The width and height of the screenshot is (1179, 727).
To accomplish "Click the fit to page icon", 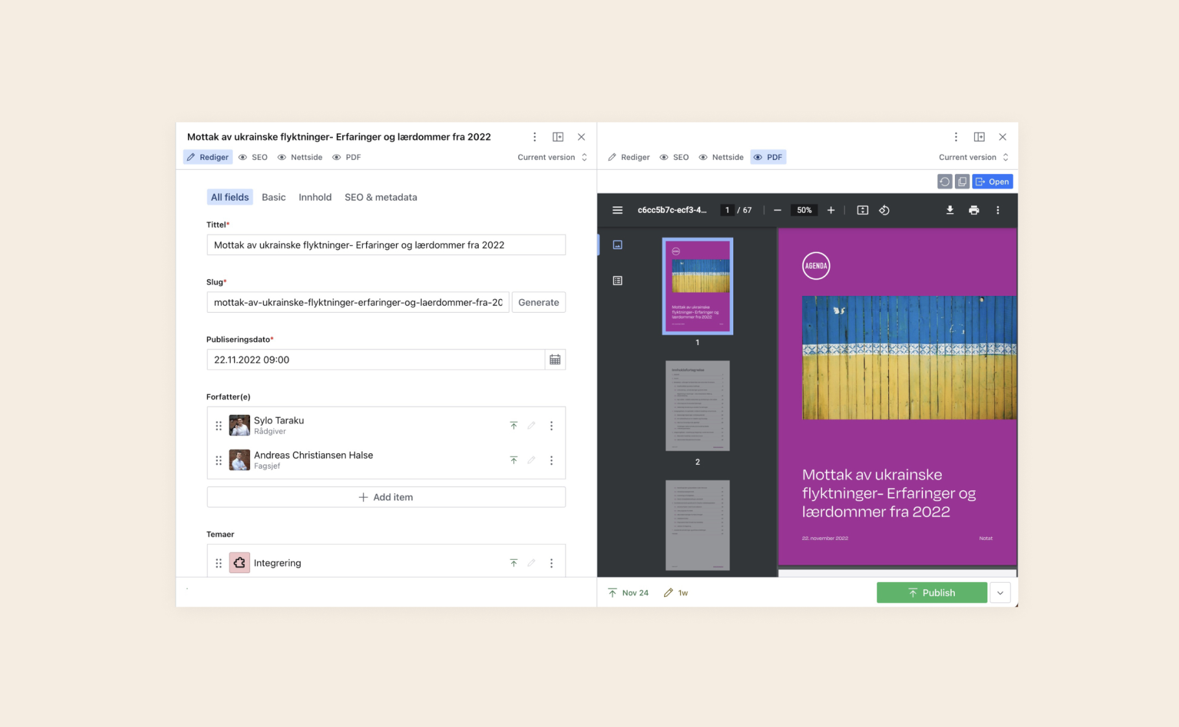I will [862, 210].
